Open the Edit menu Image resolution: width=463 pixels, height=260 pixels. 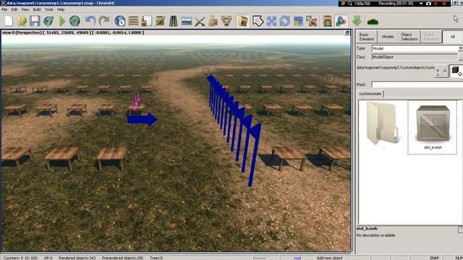click(x=14, y=9)
